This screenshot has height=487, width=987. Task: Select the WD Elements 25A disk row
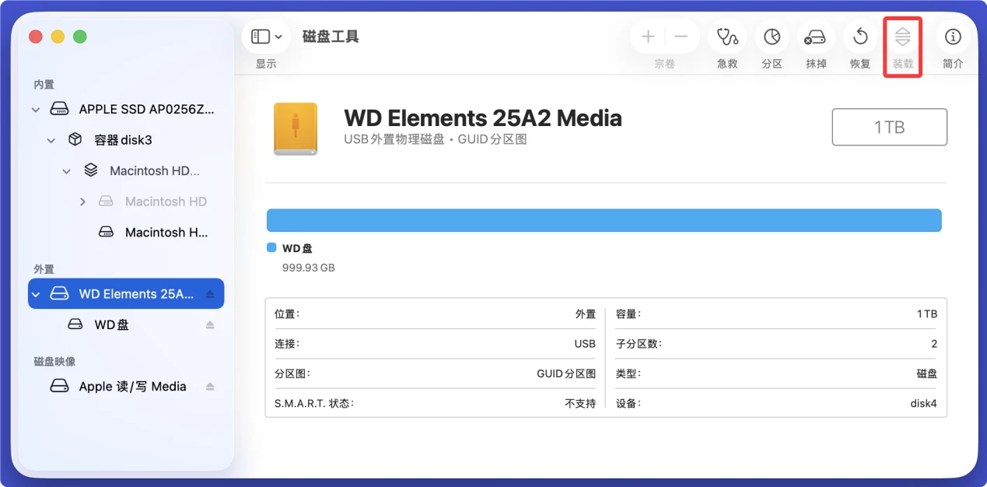tap(126, 293)
